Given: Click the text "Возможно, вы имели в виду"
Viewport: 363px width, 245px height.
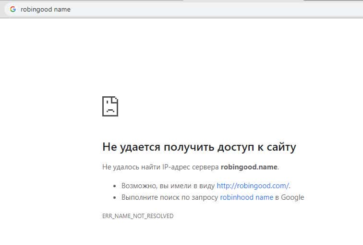Looking at the screenshot, I should click(168, 185).
